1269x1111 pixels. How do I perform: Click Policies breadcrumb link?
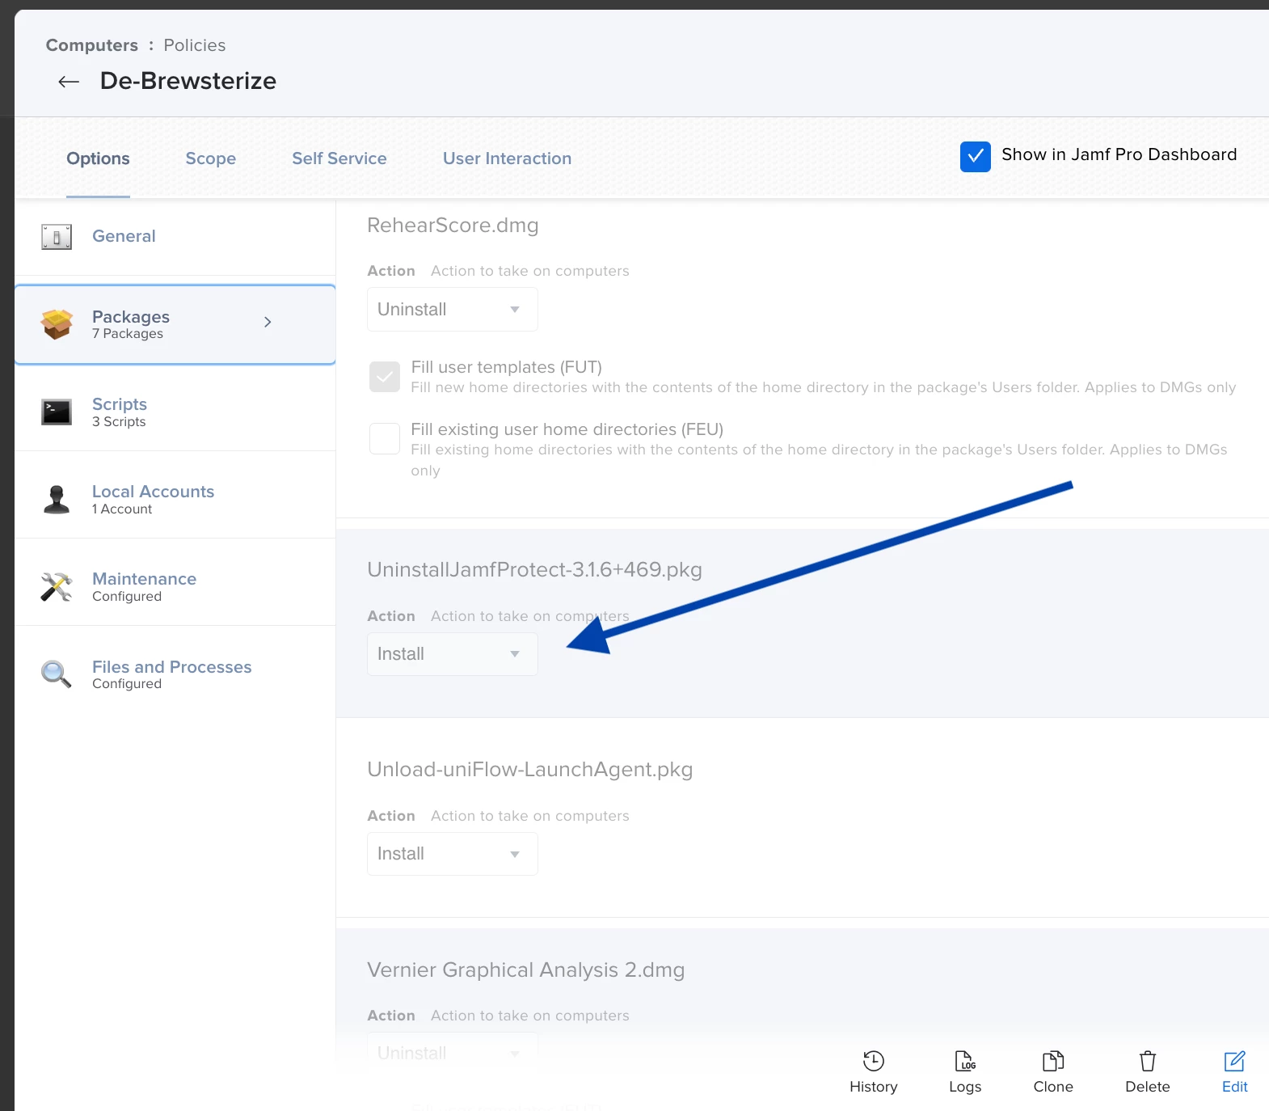pyautogui.click(x=195, y=45)
